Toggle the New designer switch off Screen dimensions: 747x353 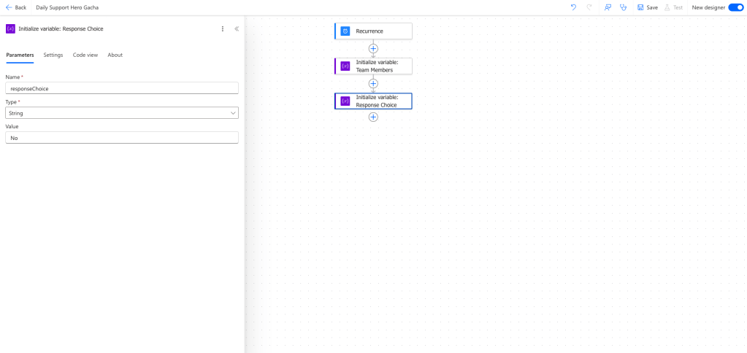tap(735, 7)
